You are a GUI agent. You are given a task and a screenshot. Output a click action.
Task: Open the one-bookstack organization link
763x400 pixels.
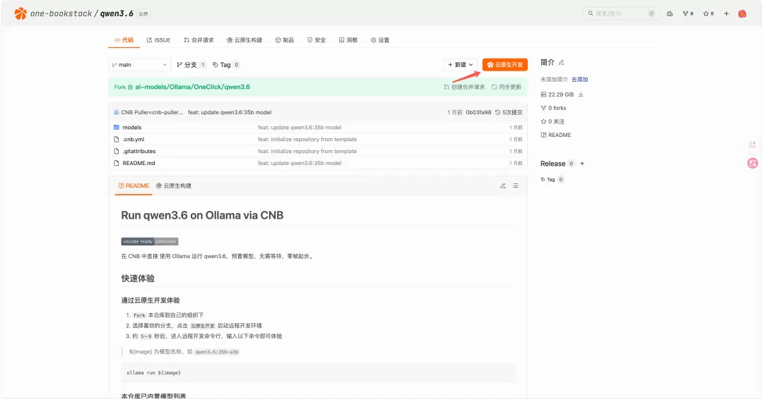coord(61,13)
